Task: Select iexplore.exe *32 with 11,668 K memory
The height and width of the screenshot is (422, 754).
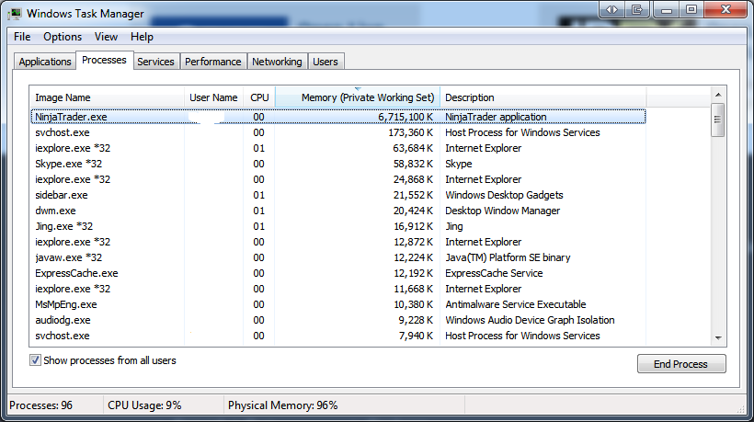Action: (x=338, y=289)
